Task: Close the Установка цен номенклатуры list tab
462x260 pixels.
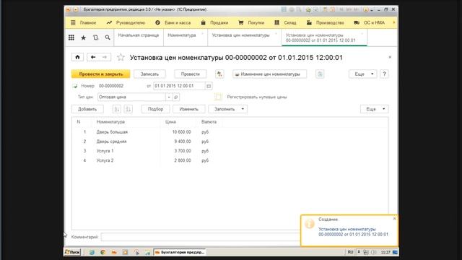Action: coord(276,34)
